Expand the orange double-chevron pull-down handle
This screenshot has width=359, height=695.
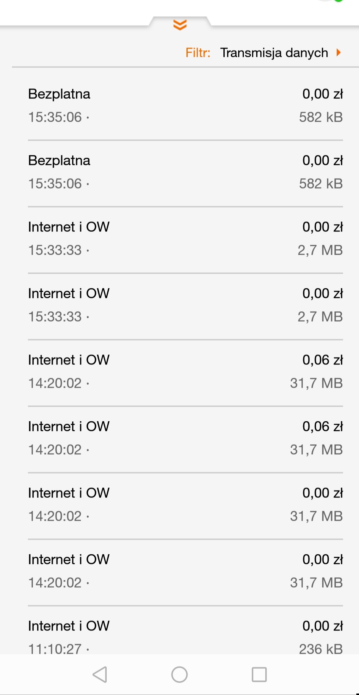180,25
